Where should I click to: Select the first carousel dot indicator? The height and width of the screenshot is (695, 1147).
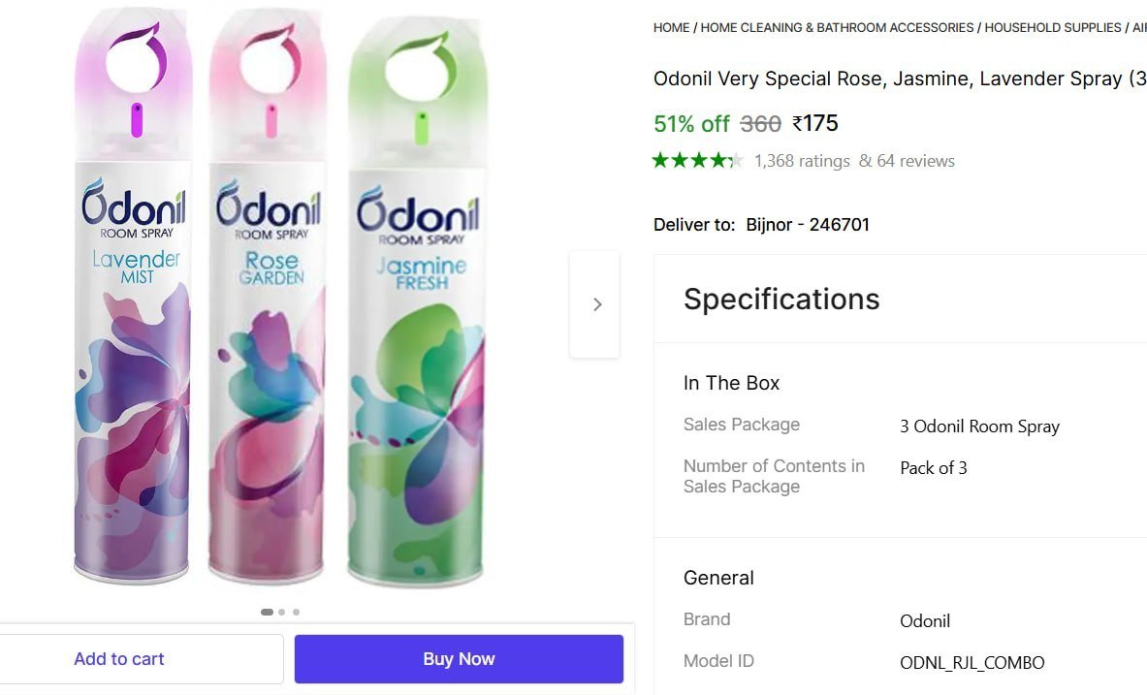[266, 612]
